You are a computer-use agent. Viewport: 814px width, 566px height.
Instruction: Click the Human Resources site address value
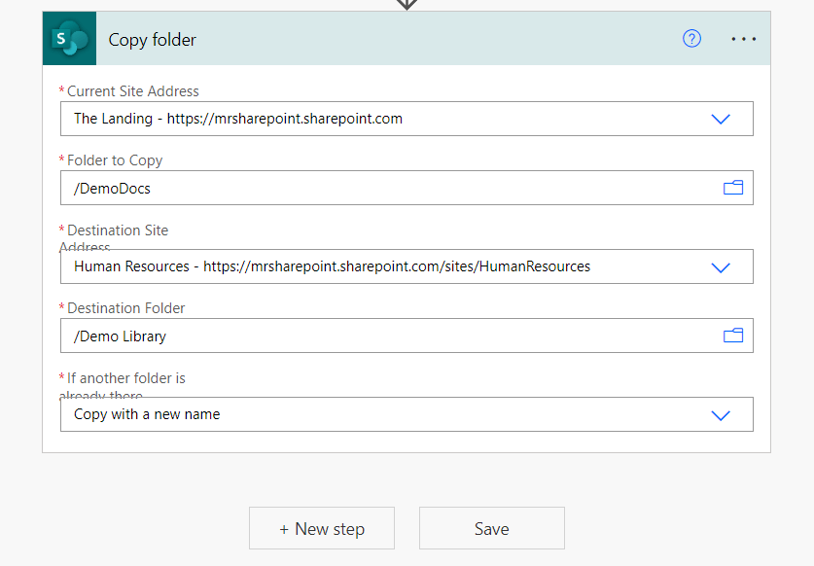(x=333, y=266)
